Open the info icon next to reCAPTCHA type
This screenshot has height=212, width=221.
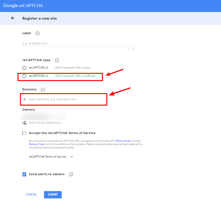[x=57, y=60]
